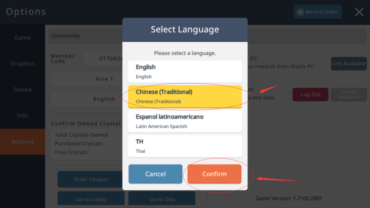Select Chinese (Traditional) language option
The image size is (370, 208).
[185, 96]
